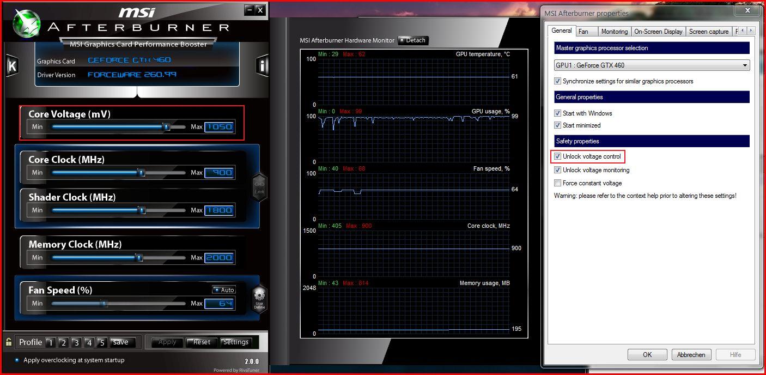This screenshot has height=375, width=766.
Task: Click the Shader Clock value field 1800
Action: click(x=220, y=210)
